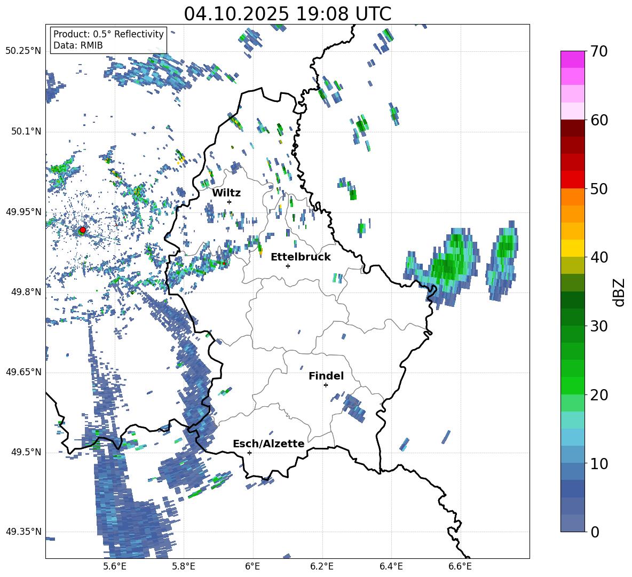Click the 6°E longitude label
Viewport: 632px width, 577px height.
click(252, 566)
